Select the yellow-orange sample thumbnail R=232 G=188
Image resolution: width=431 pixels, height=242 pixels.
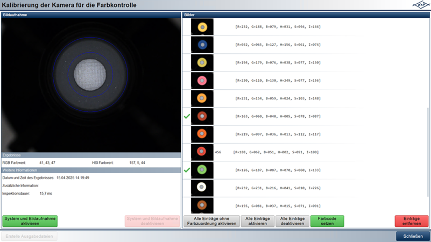202,27
